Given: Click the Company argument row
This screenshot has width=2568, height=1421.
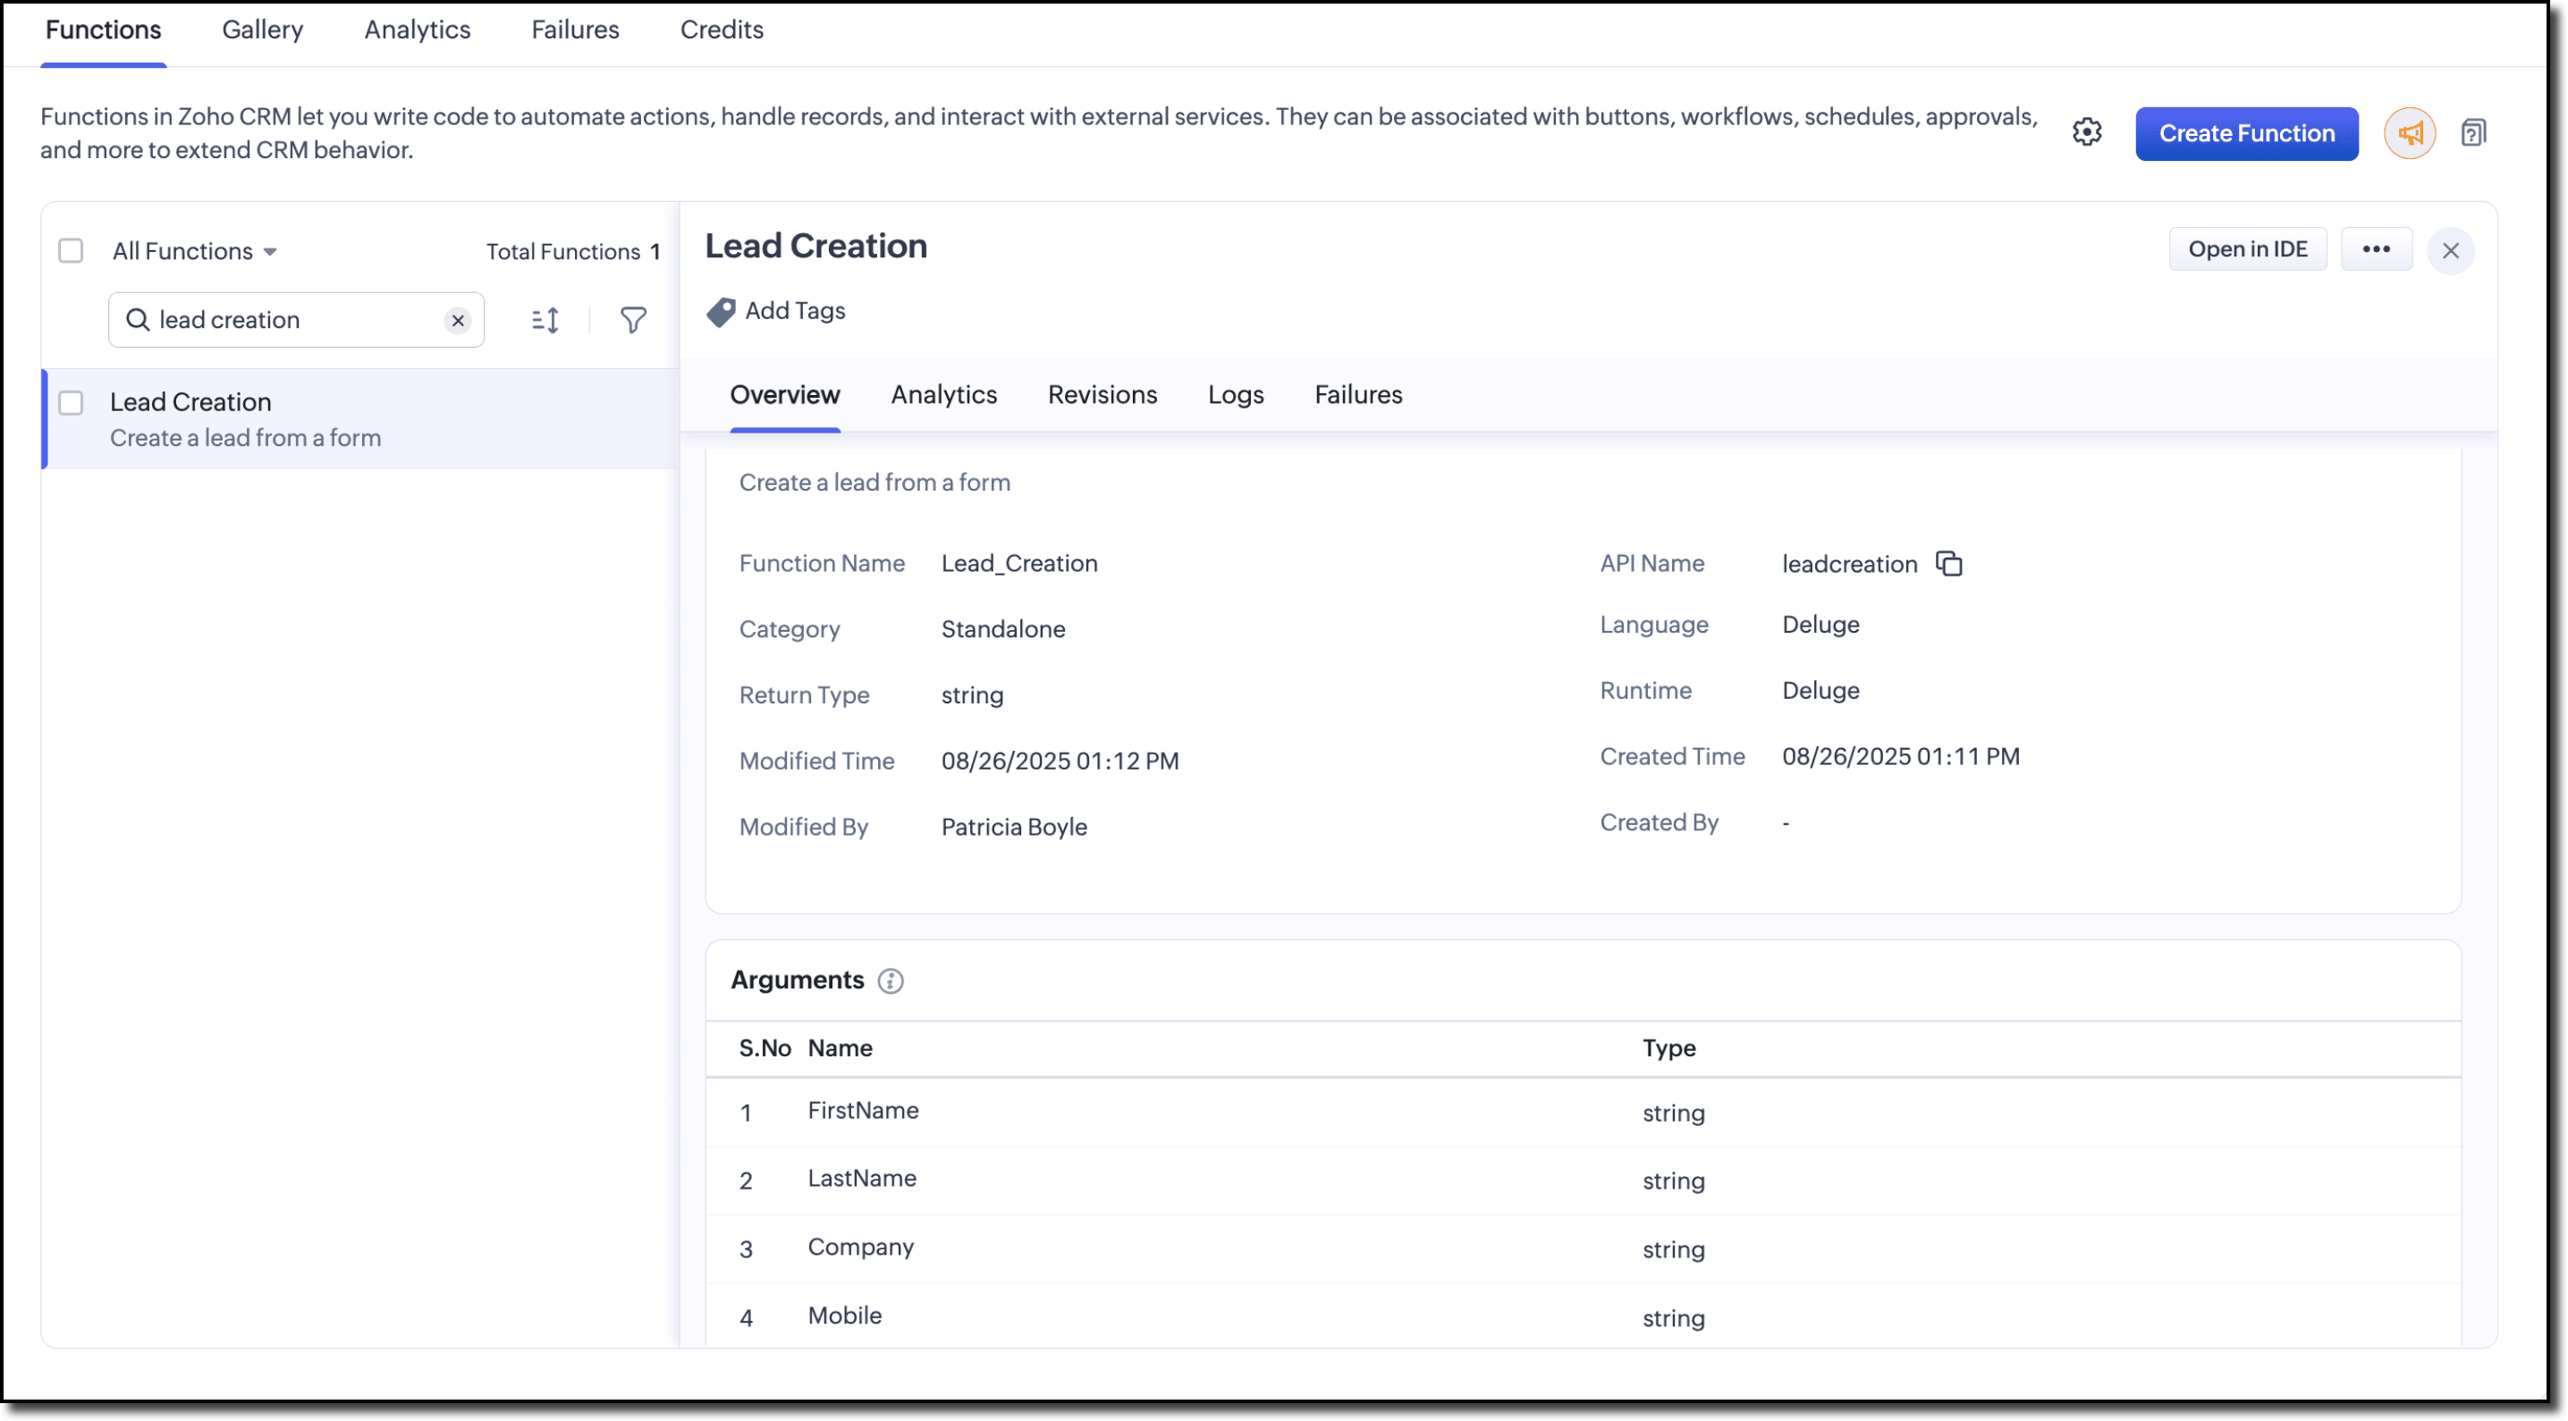Looking at the screenshot, I should pos(1583,1249).
